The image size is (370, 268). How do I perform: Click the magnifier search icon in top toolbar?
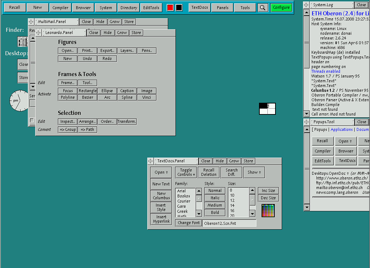click(x=262, y=8)
